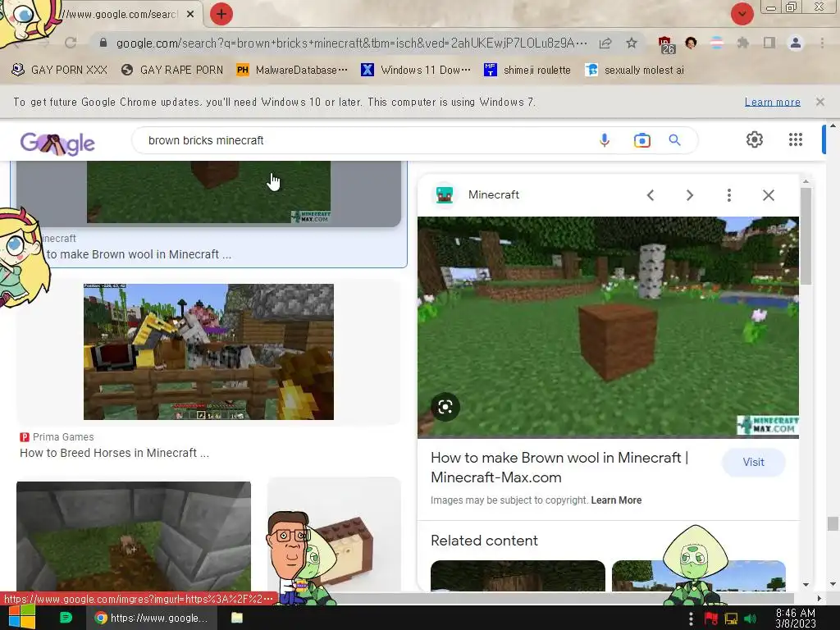Open File Explorer from the taskbar
The image size is (840, 630).
237,618
